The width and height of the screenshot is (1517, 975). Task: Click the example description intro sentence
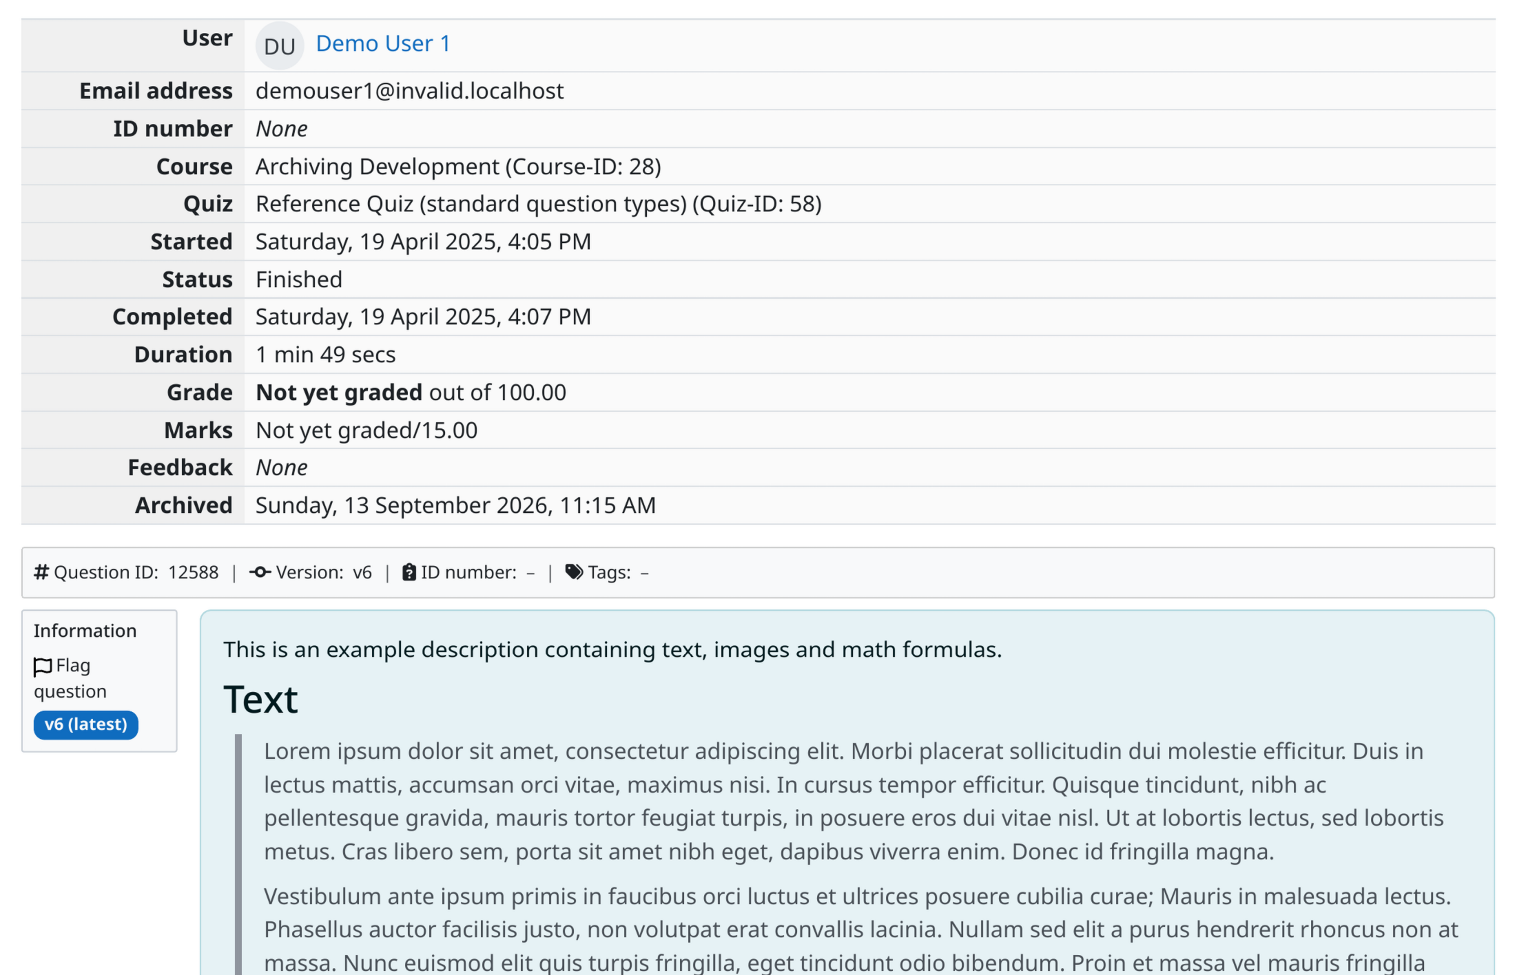pos(612,649)
